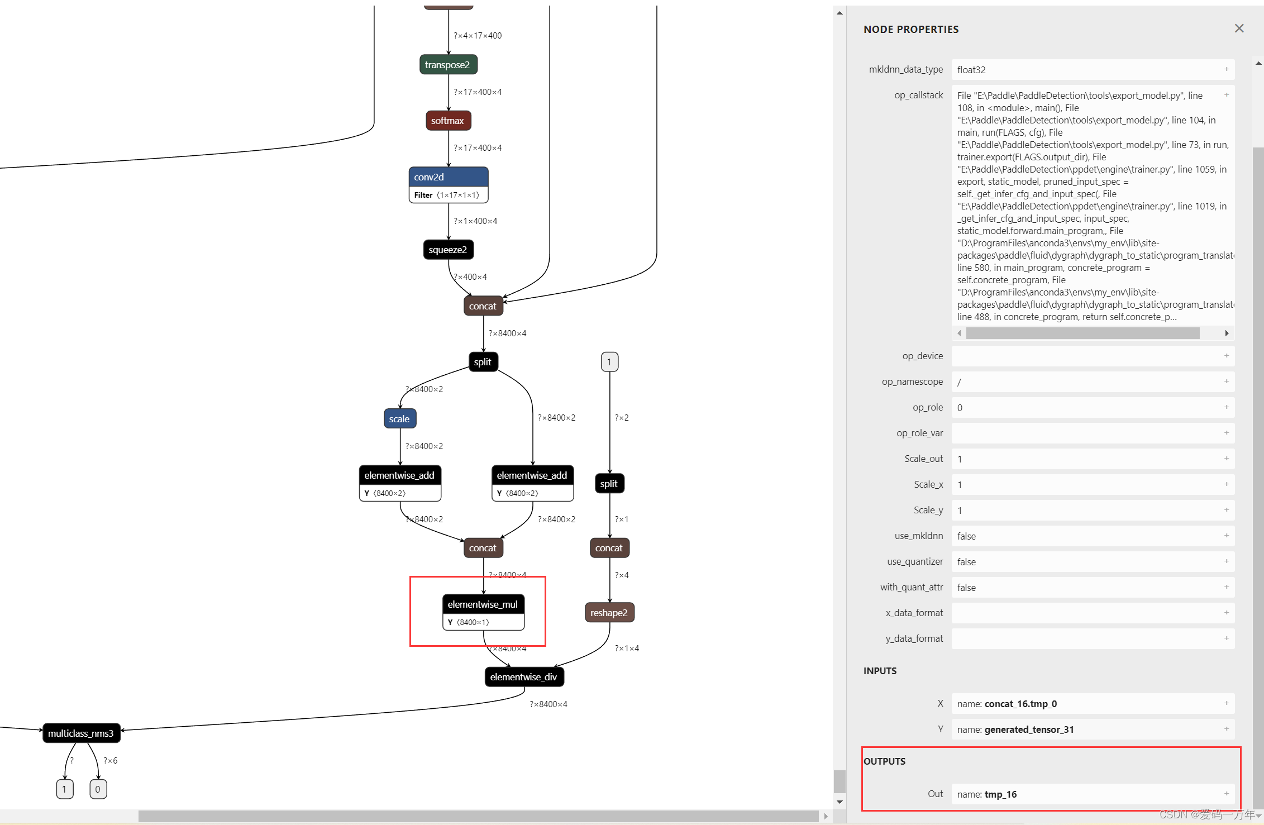Screen dimensions: 1264x825
Task: Select the concat node below squeeze2
Action: tap(483, 306)
